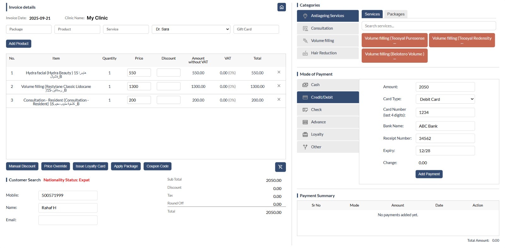Click the customer Email field
The width and height of the screenshot is (505, 248).
point(68,220)
